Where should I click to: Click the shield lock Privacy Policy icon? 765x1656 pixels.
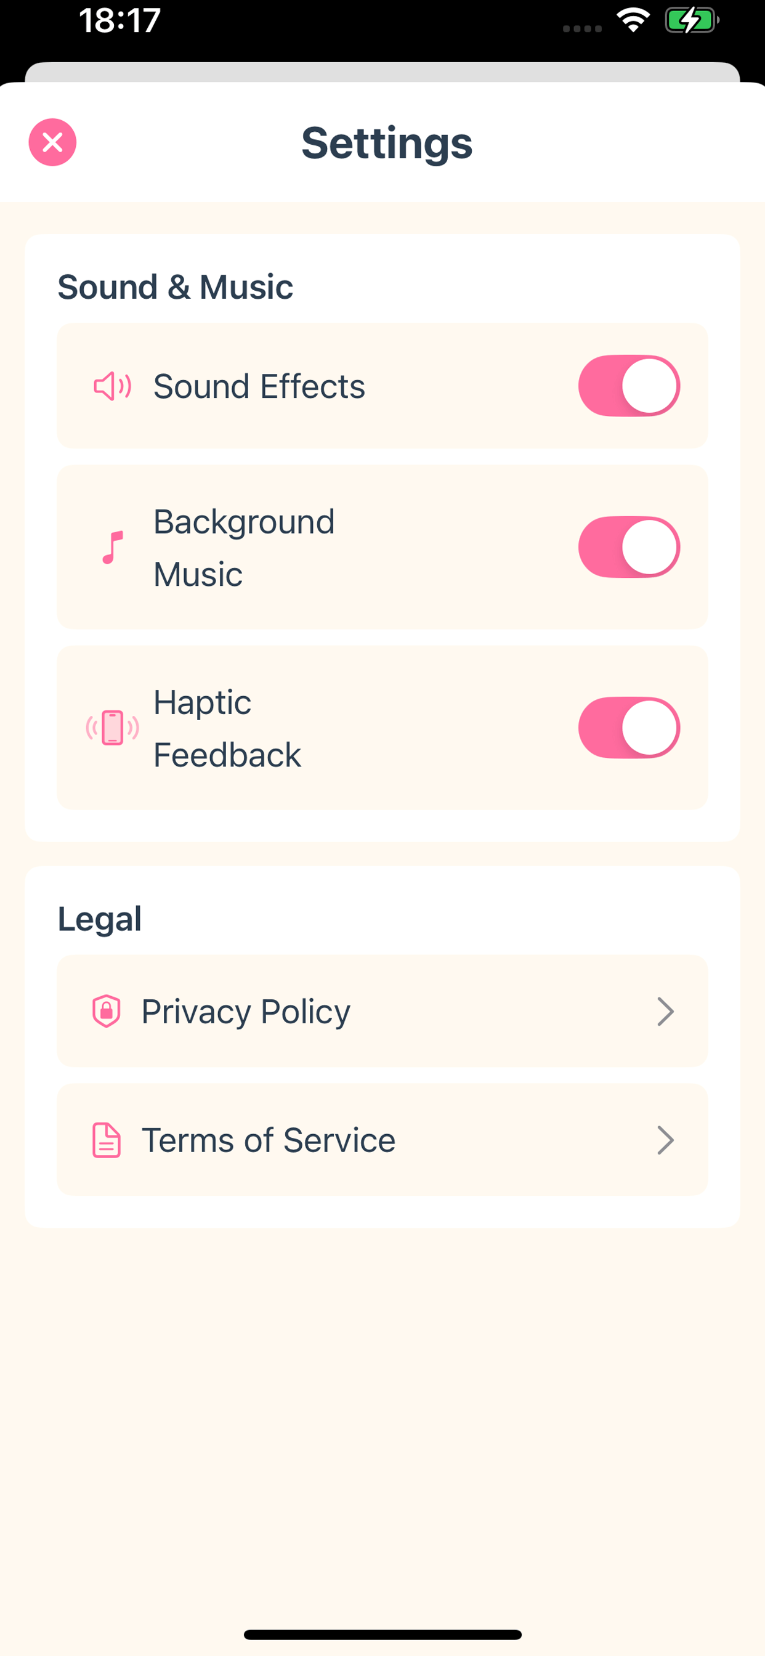(107, 1011)
